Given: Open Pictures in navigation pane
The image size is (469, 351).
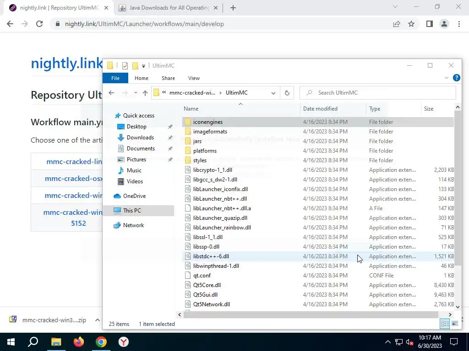Looking at the screenshot, I should point(136,160).
